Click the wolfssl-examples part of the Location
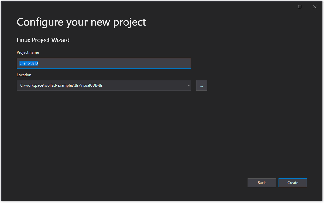Image resolution: width=324 pixels, height=203 pixels. coord(59,85)
